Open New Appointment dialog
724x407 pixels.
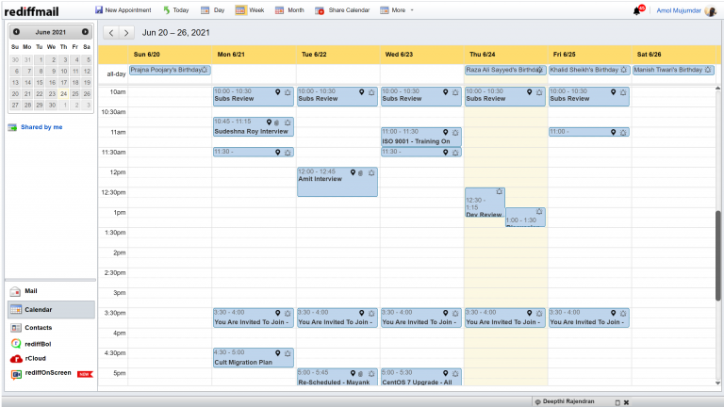[x=123, y=10]
